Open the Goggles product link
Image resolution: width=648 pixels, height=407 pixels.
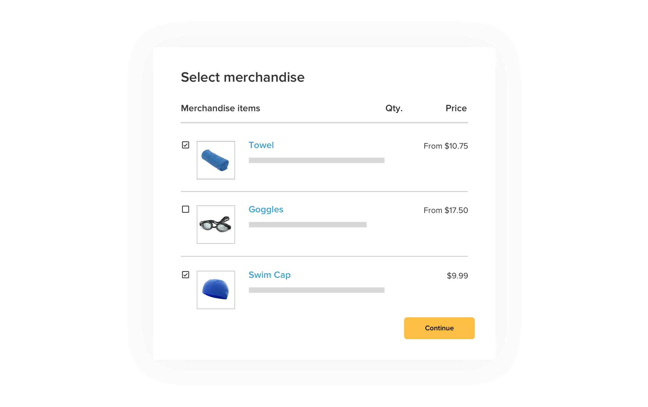pyautogui.click(x=266, y=209)
